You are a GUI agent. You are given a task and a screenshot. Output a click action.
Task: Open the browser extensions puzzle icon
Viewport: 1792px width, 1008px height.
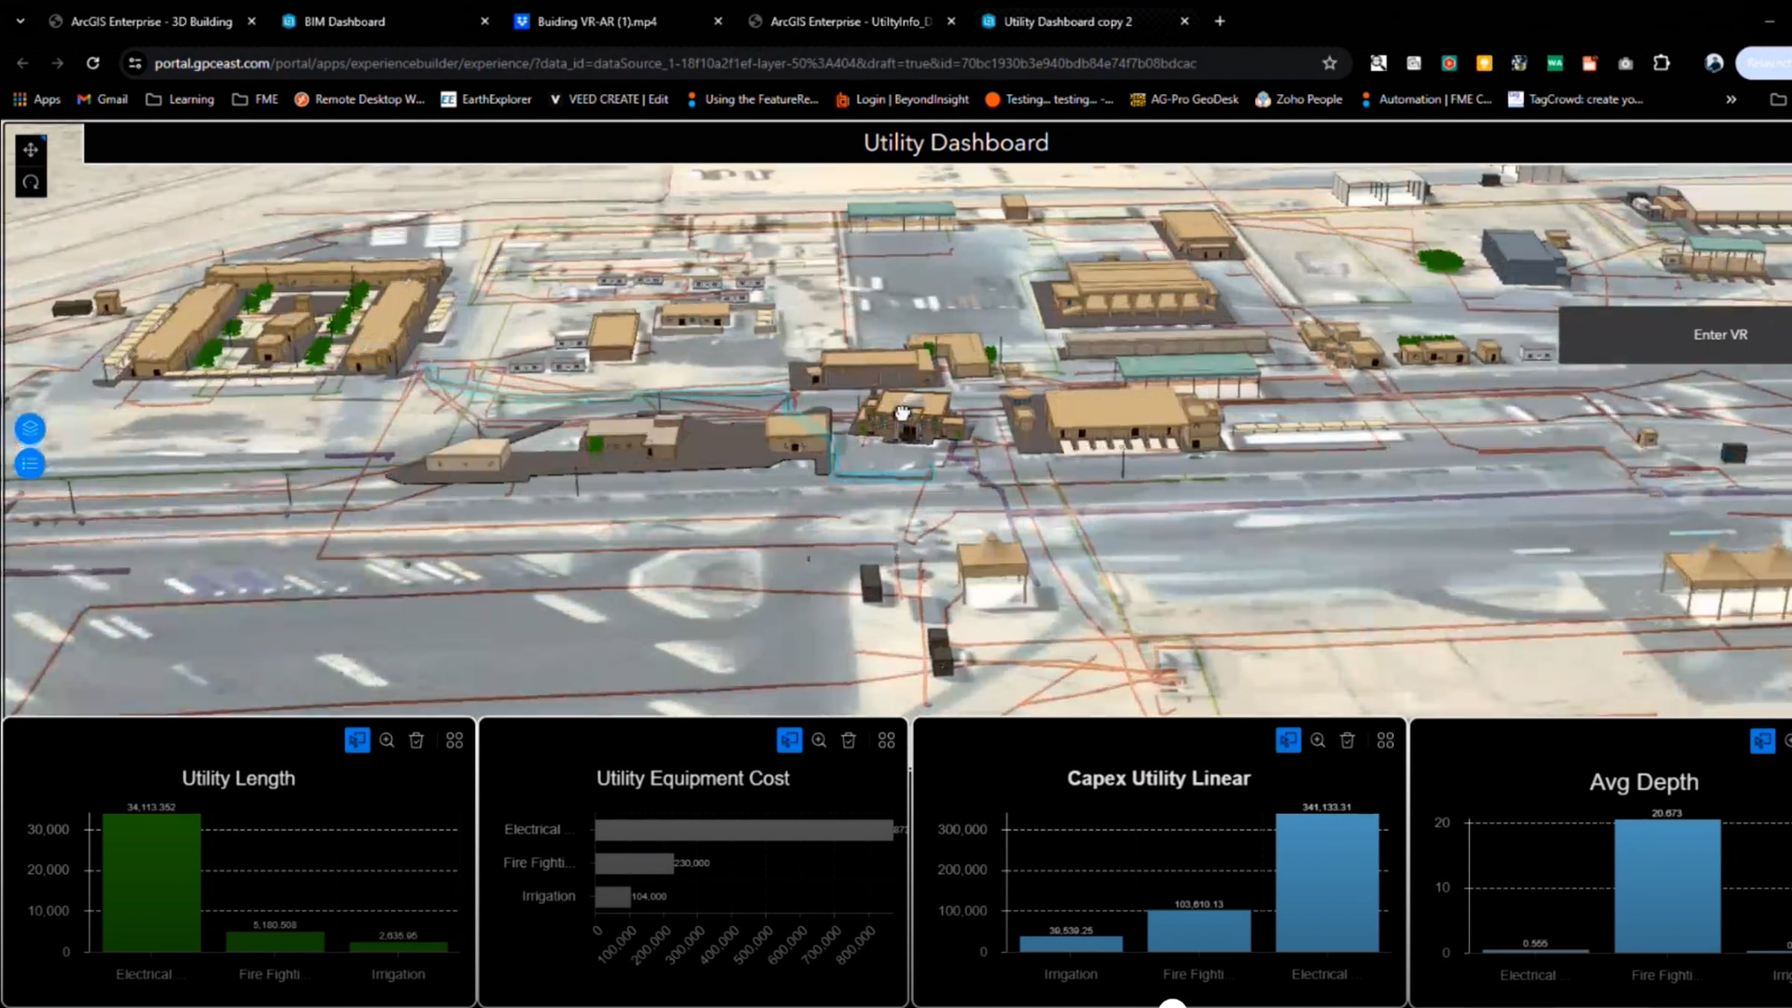coord(1661,63)
